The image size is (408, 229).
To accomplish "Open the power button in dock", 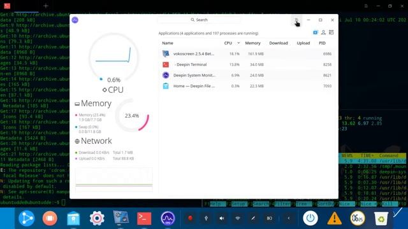I will [x=310, y=218].
